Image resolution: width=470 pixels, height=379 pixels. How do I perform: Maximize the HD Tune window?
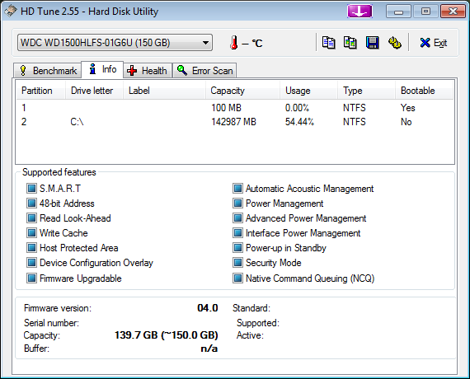point(425,12)
